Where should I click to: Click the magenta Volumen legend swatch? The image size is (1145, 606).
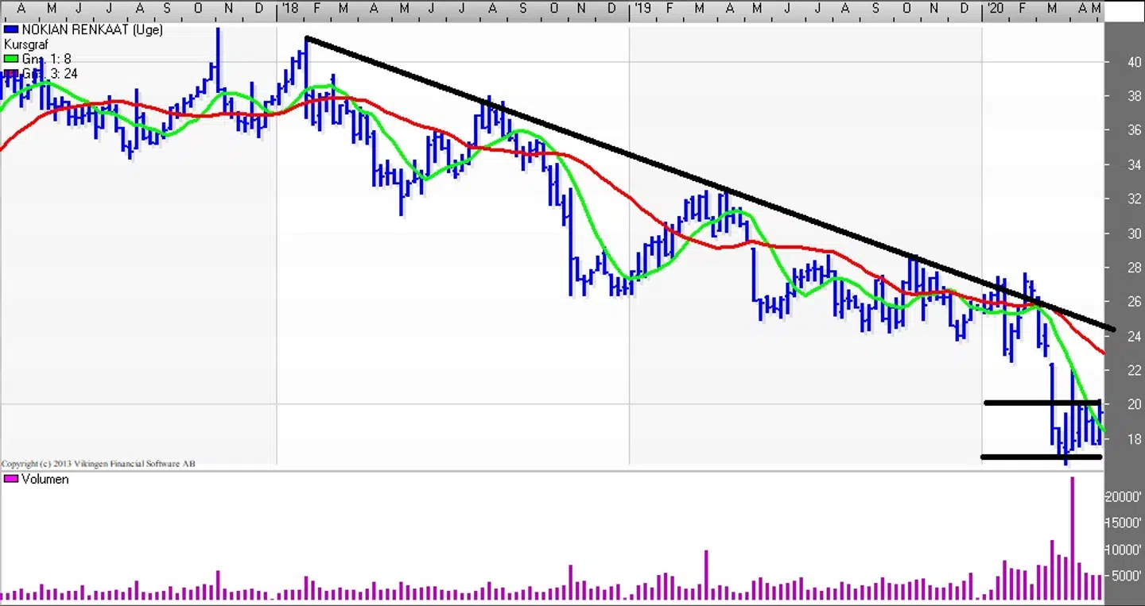[11, 479]
